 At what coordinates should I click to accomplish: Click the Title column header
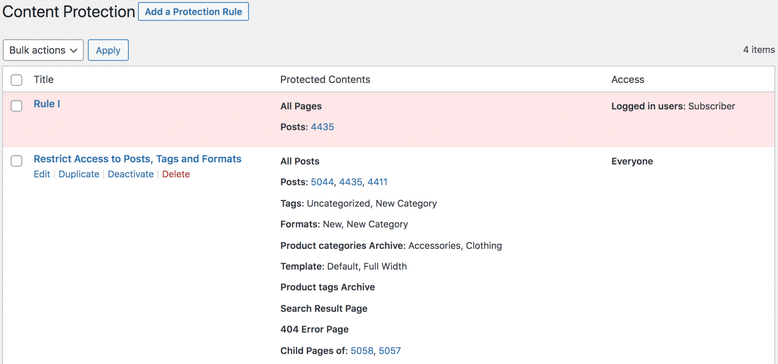coord(44,79)
